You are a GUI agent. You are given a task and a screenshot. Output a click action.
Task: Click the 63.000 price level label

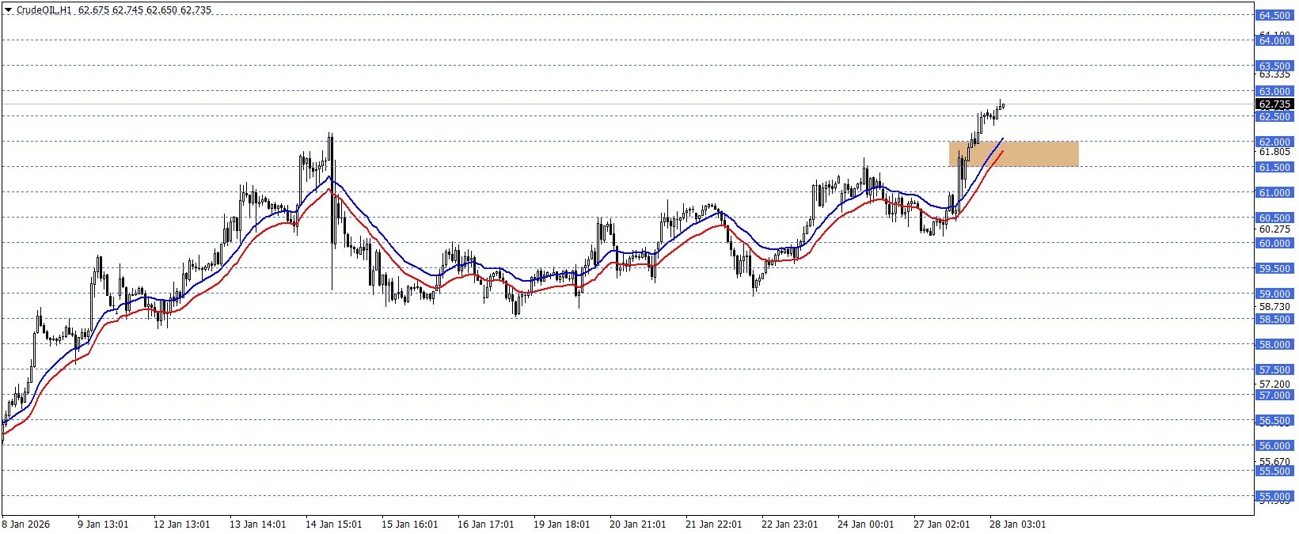click(x=1274, y=92)
